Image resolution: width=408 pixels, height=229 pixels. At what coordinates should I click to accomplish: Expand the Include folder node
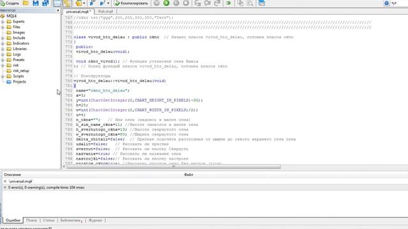click(x=3, y=38)
